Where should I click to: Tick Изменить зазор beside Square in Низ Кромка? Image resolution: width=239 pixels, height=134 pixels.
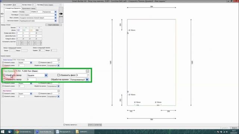coord(4,75)
